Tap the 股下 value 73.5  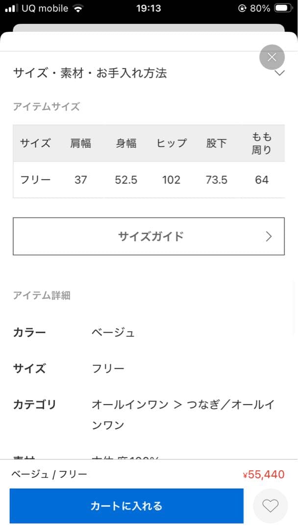(216, 180)
